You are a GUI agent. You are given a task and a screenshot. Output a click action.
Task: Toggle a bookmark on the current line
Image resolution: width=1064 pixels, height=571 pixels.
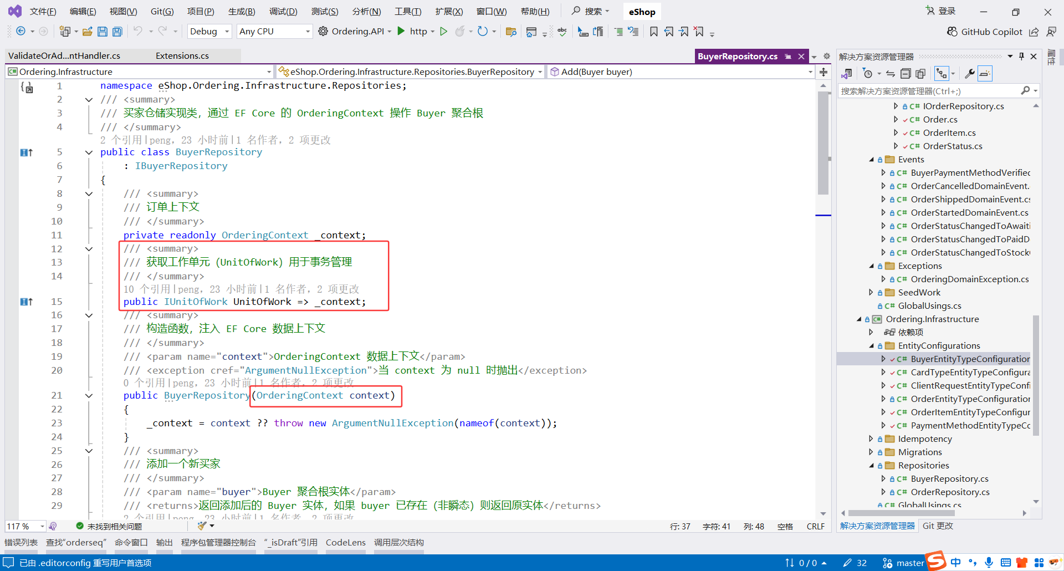click(x=654, y=32)
